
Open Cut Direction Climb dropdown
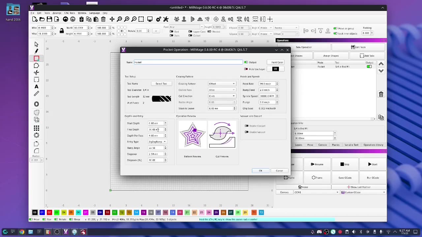[222, 96]
